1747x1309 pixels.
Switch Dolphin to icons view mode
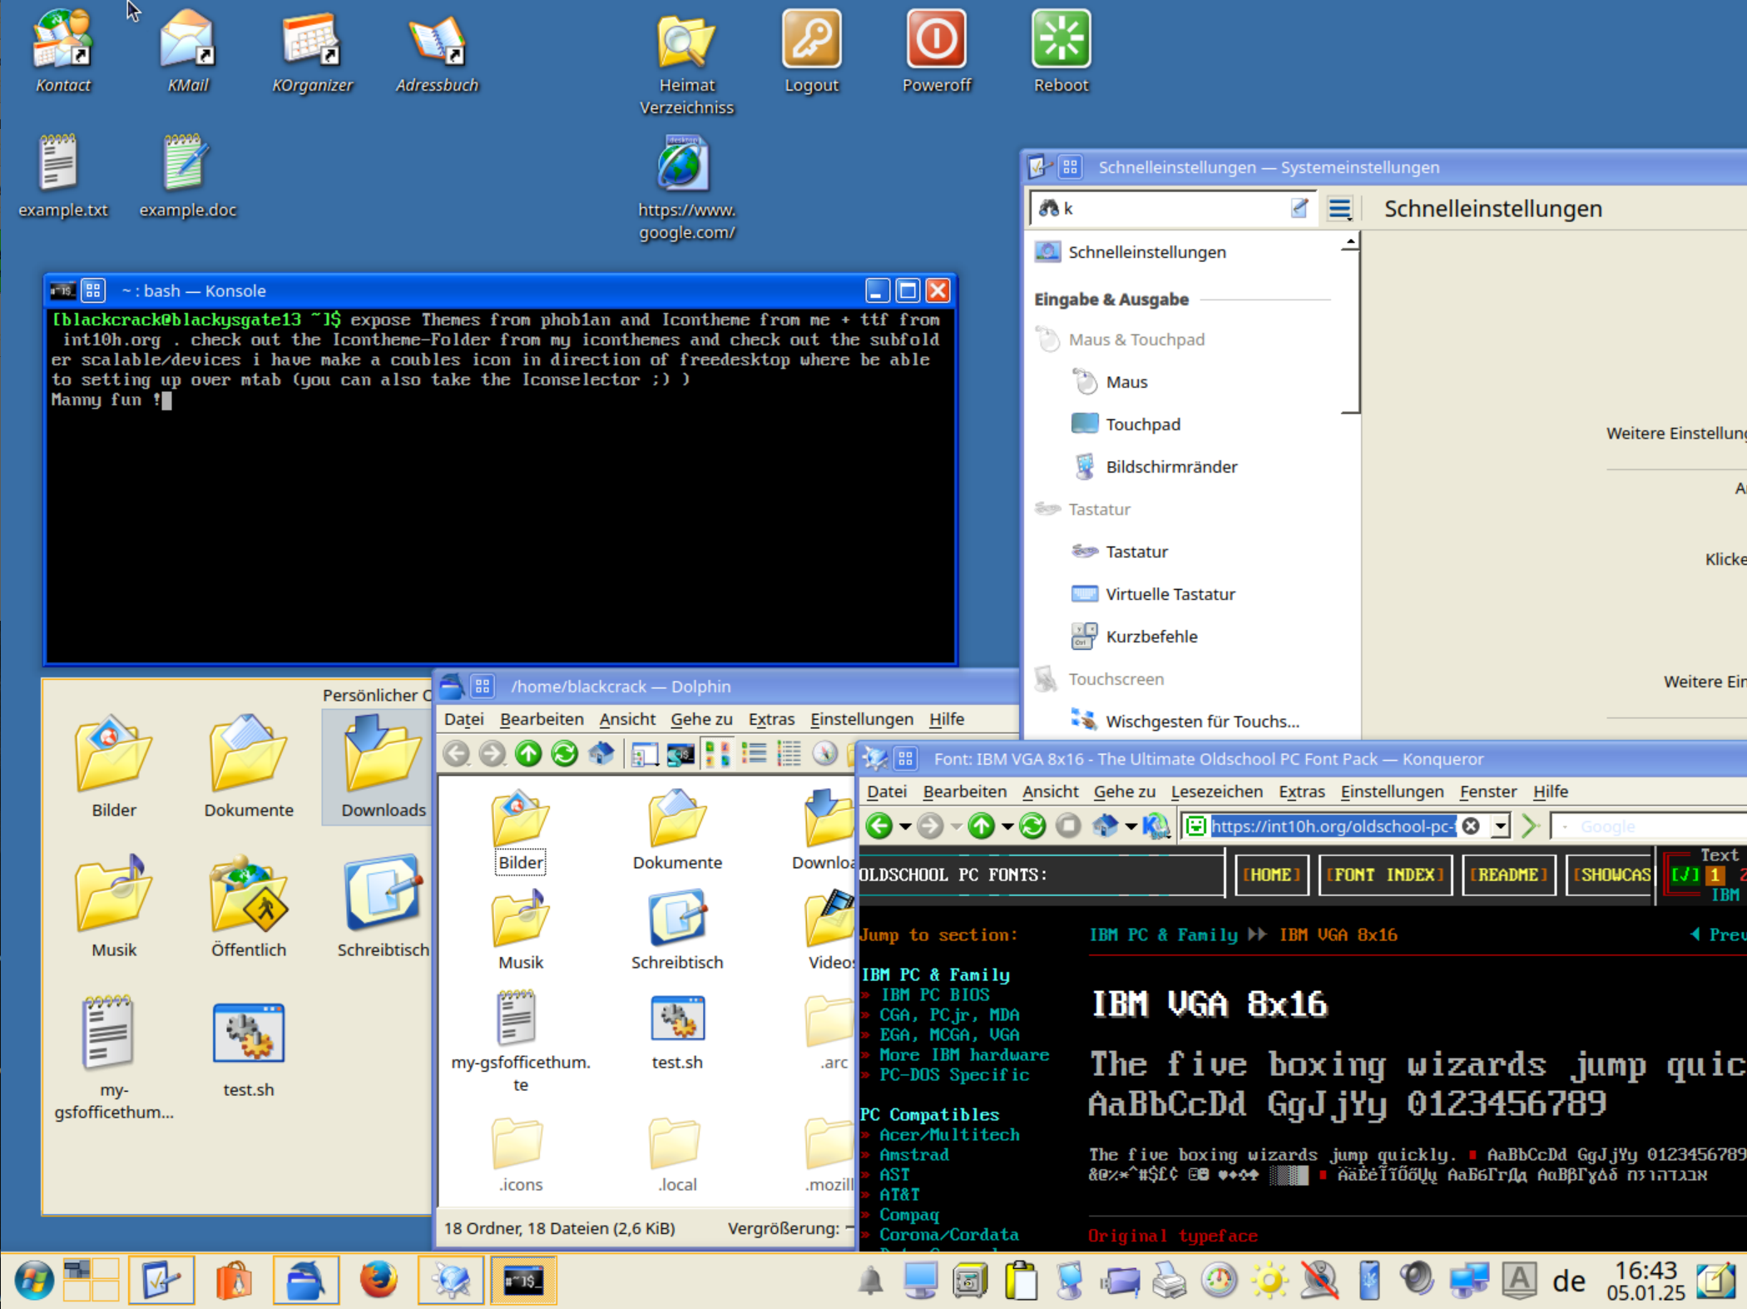coord(717,755)
